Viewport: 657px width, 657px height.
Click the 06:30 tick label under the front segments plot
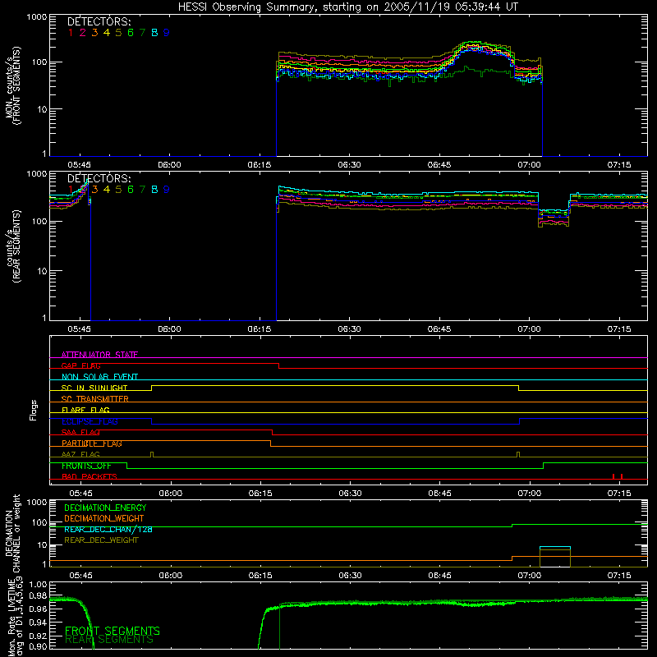(x=349, y=165)
